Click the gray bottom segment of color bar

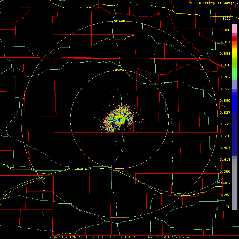(234, 186)
